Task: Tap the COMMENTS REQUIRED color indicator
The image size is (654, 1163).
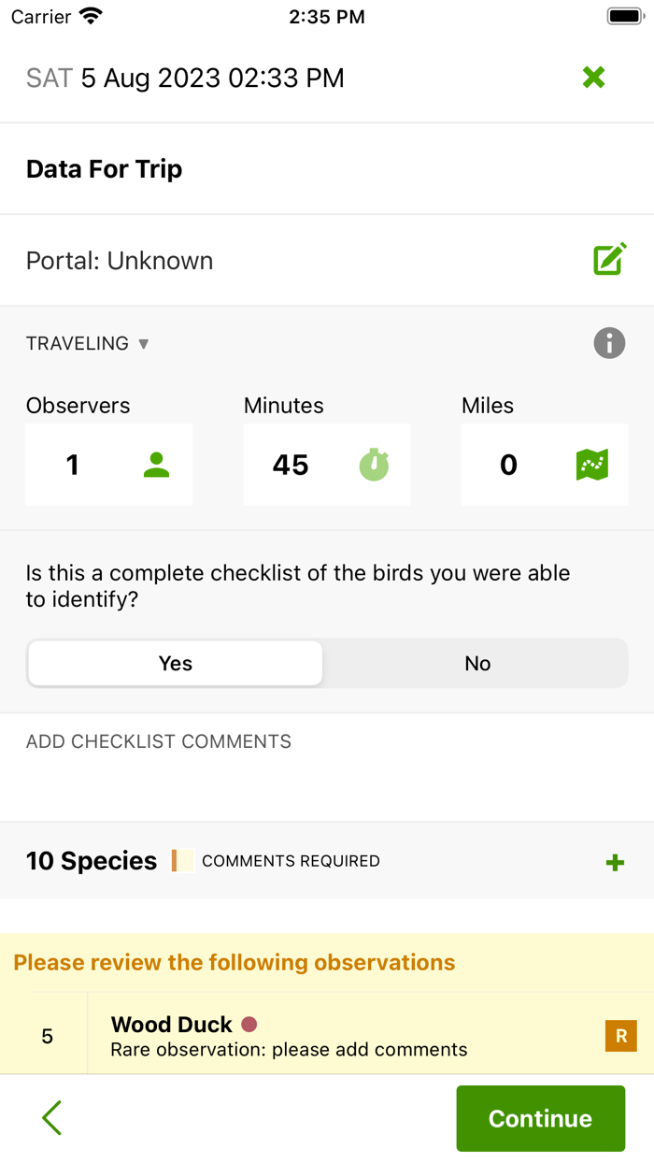Action: pos(180,861)
